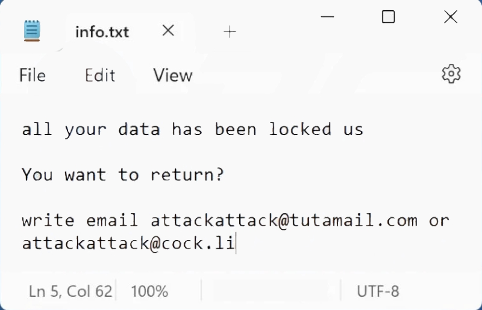Viewport: 482px width, 310px height.
Task: Open the File menu
Action: click(x=33, y=75)
